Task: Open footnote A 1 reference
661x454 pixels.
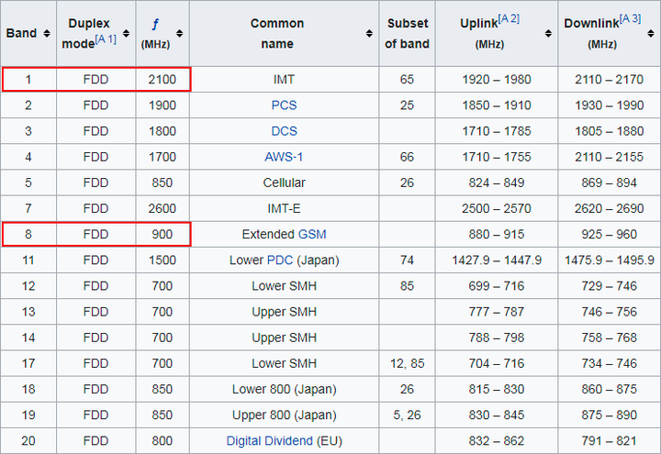Action: (106, 39)
